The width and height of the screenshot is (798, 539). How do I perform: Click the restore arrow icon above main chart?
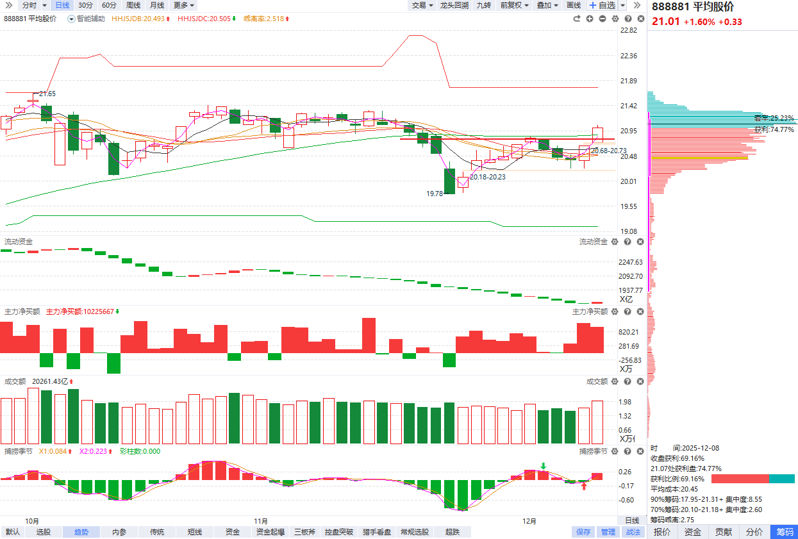click(577, 19)
